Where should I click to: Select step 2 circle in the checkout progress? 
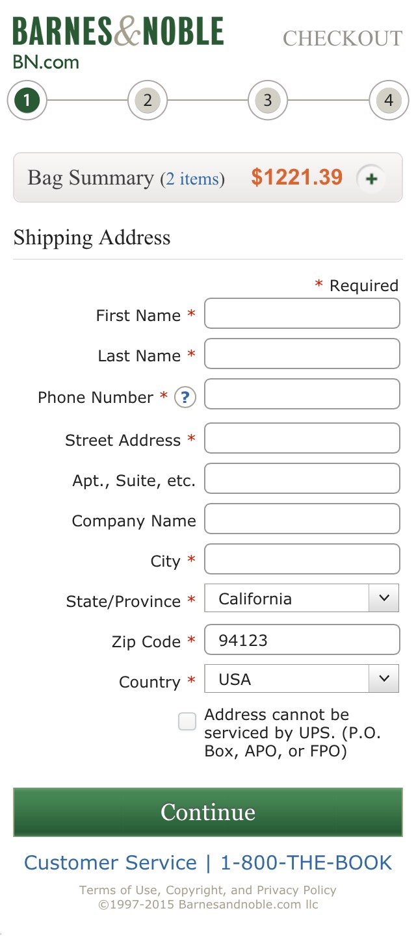(x=147, y=101)
